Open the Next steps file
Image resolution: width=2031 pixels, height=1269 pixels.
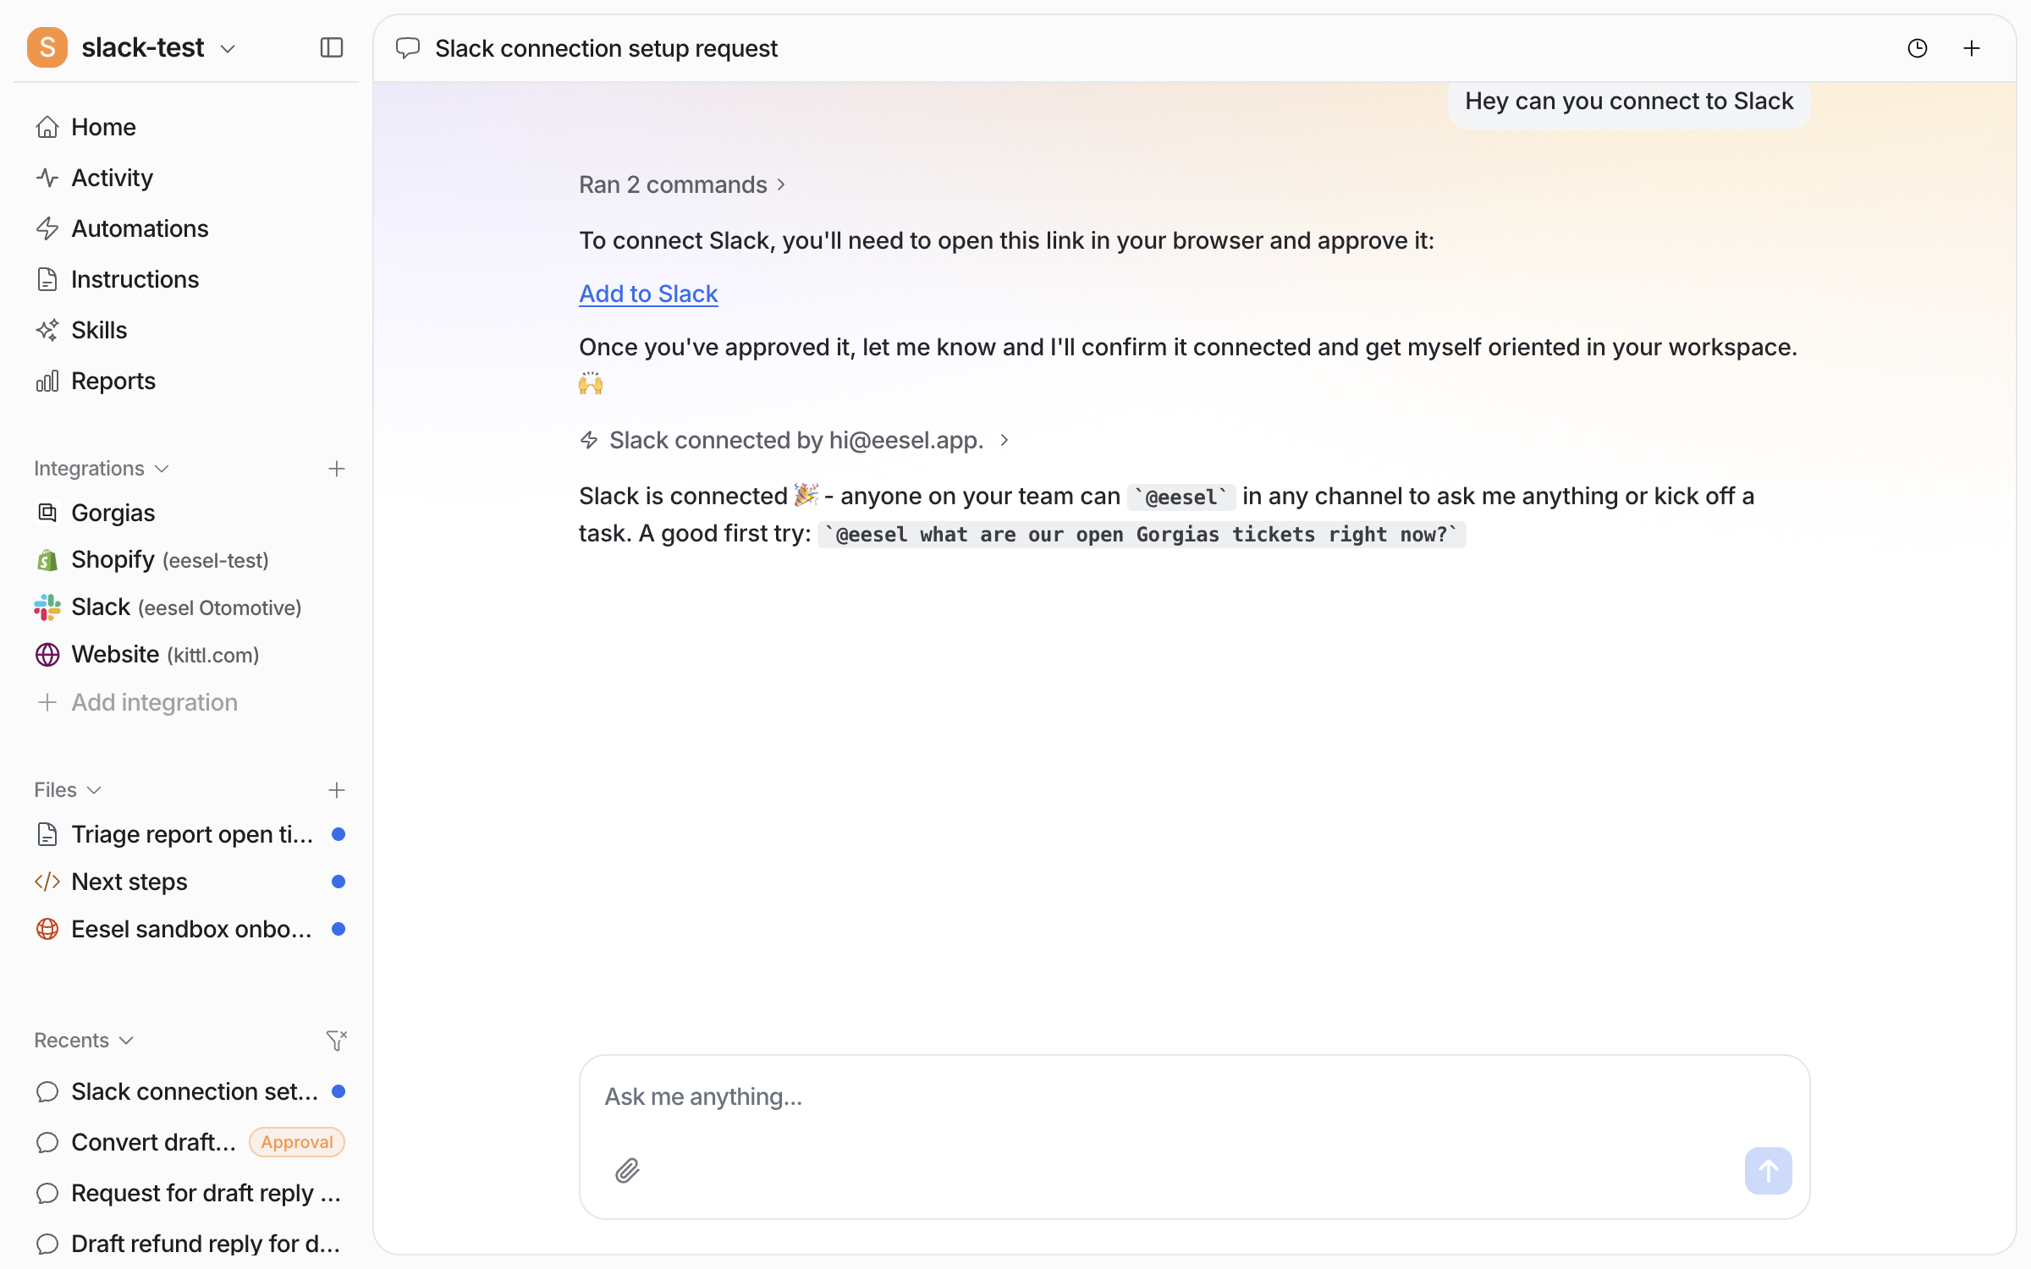(x=186, y=882)
